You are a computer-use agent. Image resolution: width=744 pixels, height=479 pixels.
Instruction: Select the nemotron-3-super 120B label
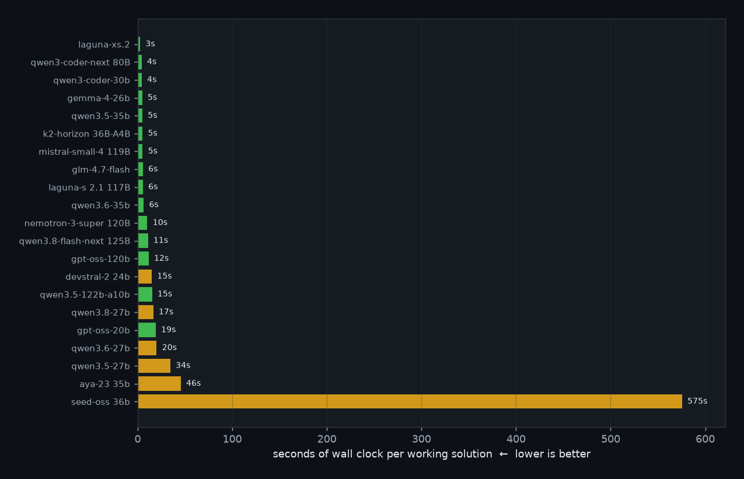(x=78, y=223)
